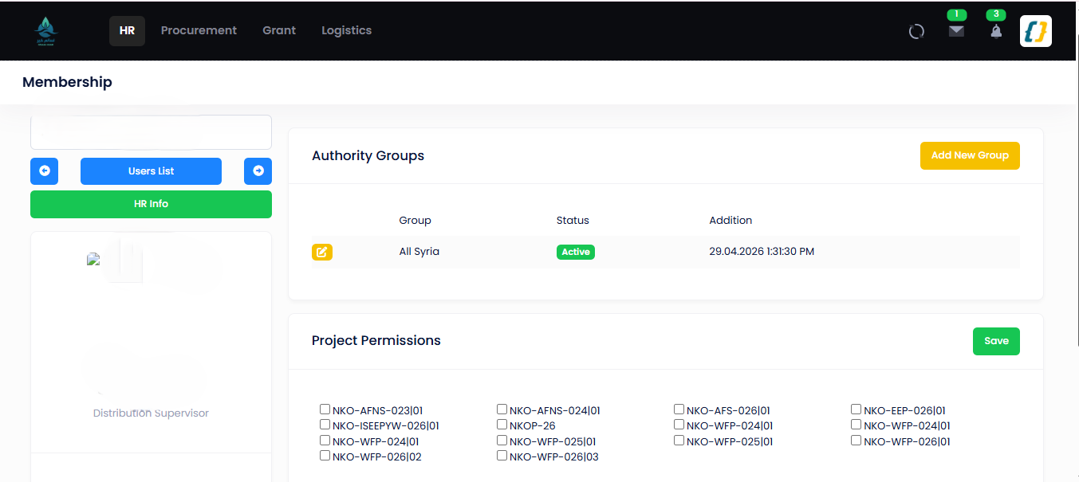The height and width of the screenshot is (482, 1079).
Task: Check the NKOP-26 project box
Action: click(502, 425)
